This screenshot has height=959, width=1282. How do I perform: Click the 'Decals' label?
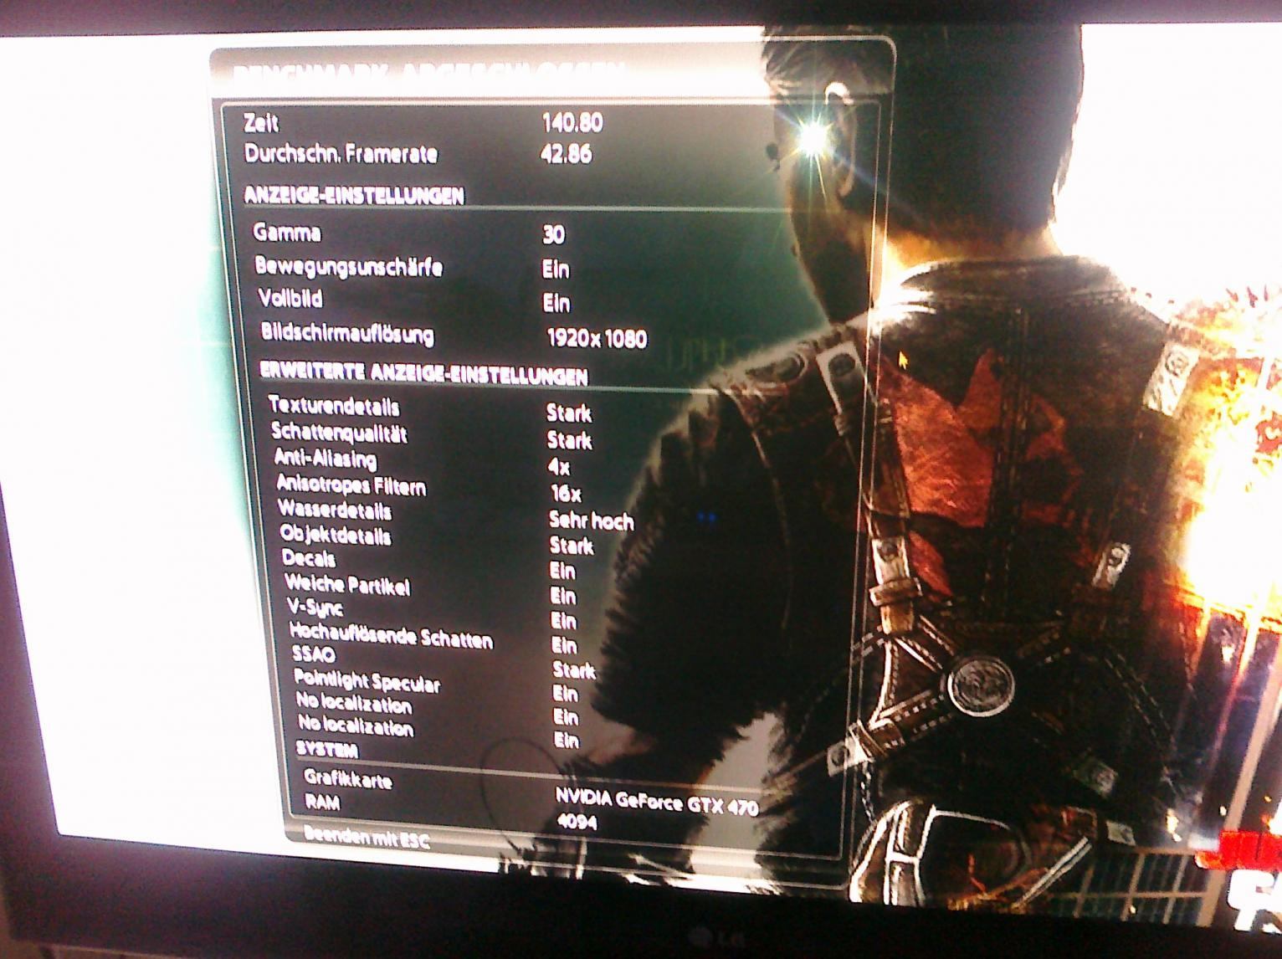coord(309,558)
